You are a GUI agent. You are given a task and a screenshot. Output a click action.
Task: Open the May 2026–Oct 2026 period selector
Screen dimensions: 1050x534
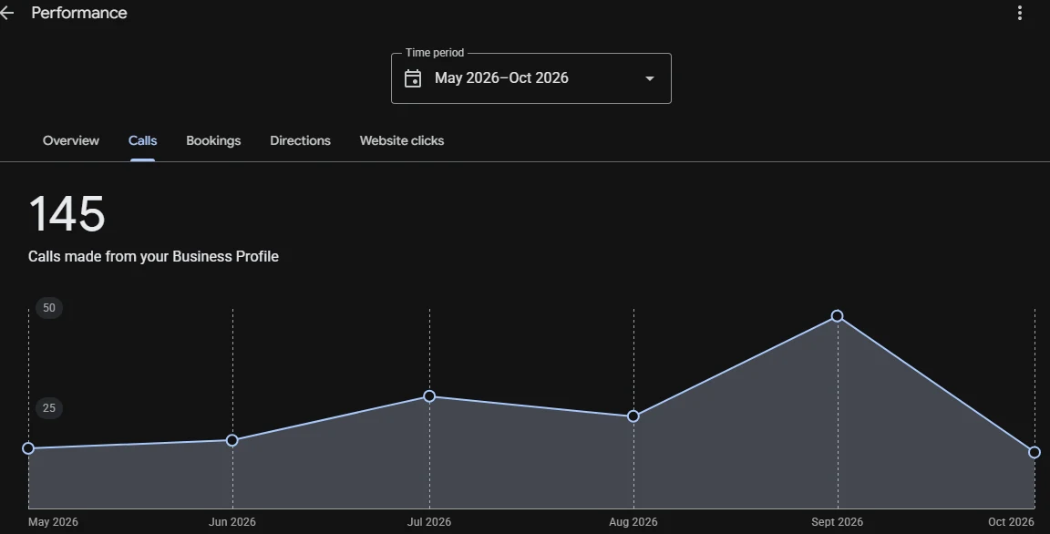coord(531,78)
